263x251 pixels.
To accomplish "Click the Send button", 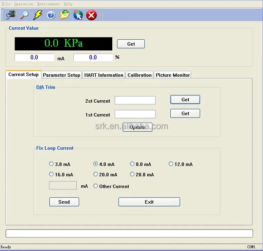I will point(64,202).
